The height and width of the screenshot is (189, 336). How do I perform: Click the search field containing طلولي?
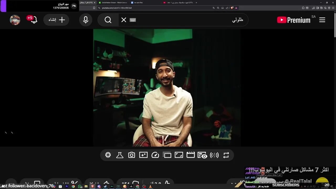tap(184, 20)
